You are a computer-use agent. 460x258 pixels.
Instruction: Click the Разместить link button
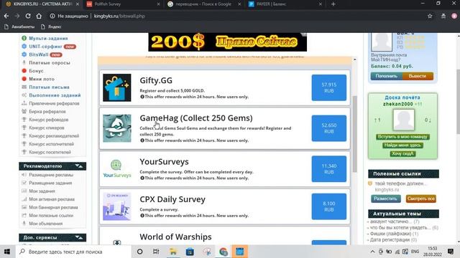point(385,199)
